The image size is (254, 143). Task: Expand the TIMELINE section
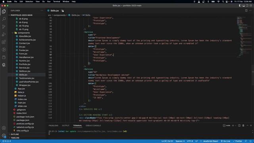click(15, 138)
